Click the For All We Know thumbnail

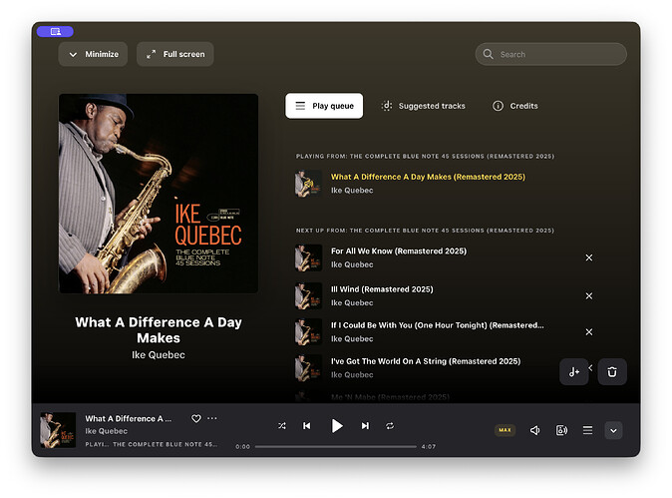click(308, 257)
